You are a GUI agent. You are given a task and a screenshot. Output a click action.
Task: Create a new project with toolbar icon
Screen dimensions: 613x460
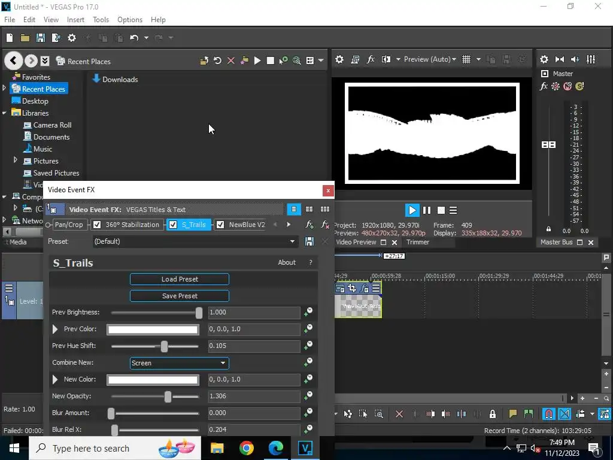10,38
